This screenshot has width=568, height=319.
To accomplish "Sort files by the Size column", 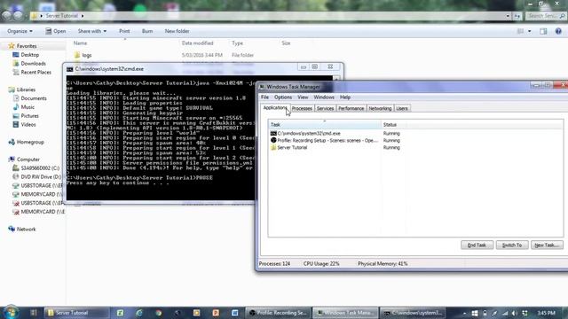I will pyautogui.click(x=286, y=43).
